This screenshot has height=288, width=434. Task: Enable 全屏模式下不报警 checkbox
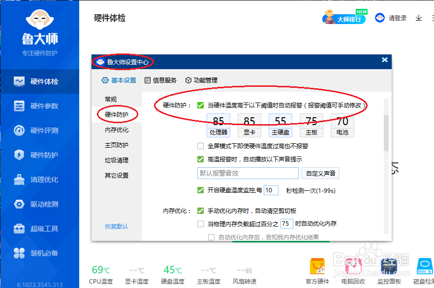coord(201,146)
